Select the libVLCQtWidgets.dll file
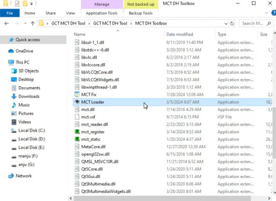The height and width of the screenshot is (201, 276). [x=100, y=79]
